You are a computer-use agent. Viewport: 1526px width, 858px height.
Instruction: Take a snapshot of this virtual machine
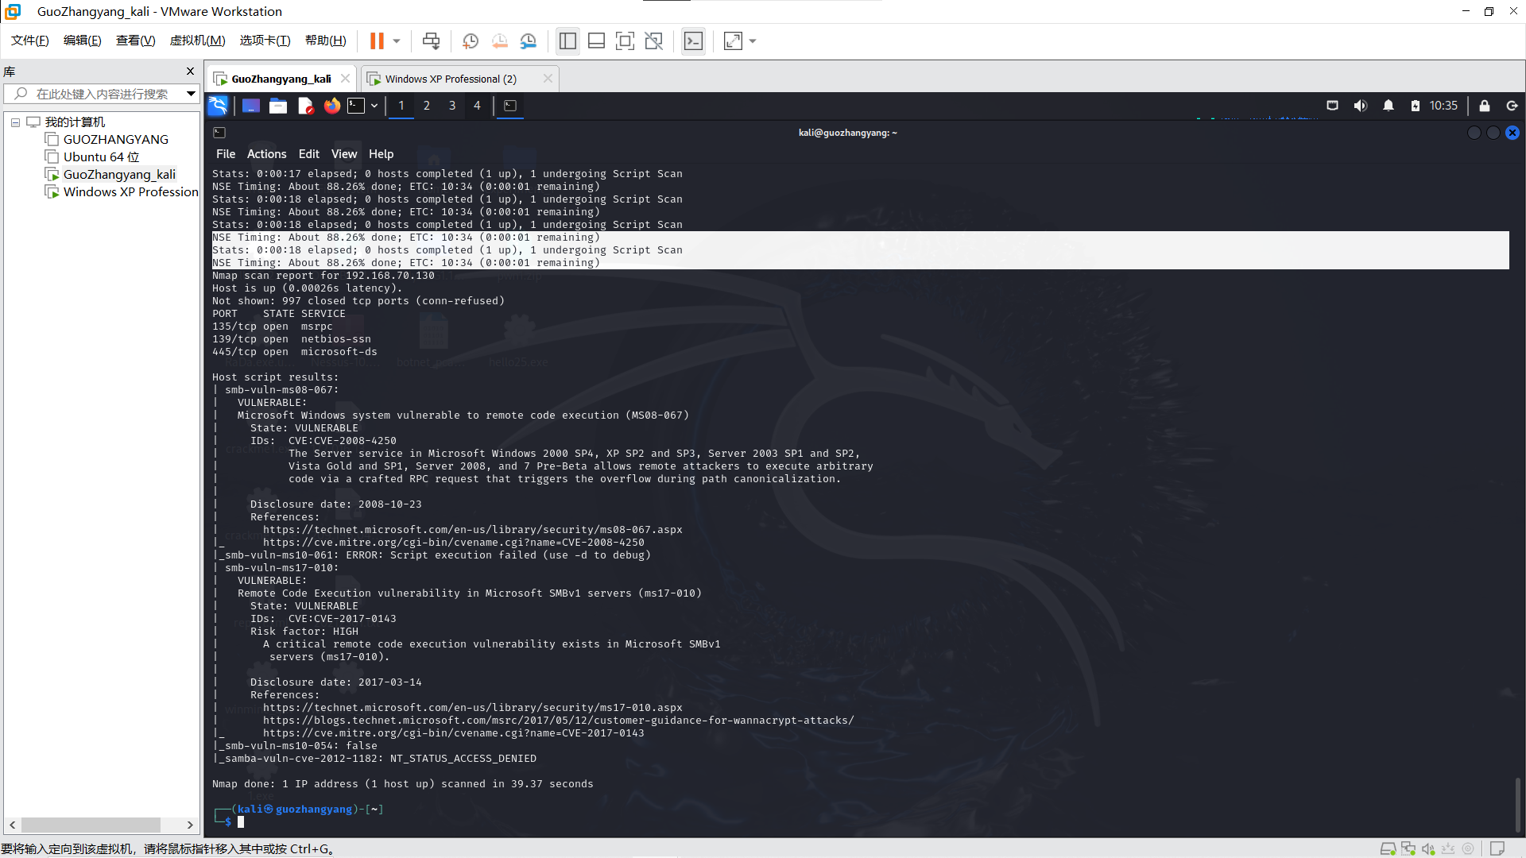coord(471,41)
